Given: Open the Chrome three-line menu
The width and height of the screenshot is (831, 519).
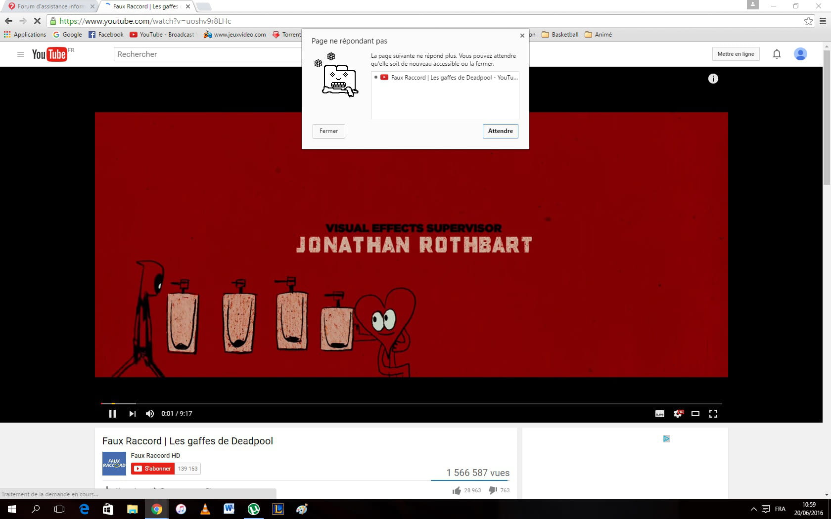Looking at the screenshot, I should [x=823, y=21].
